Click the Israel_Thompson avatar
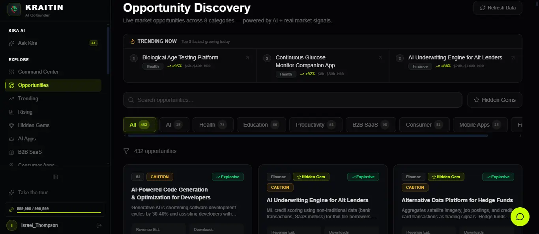539x234 pixels. [12, 225]
